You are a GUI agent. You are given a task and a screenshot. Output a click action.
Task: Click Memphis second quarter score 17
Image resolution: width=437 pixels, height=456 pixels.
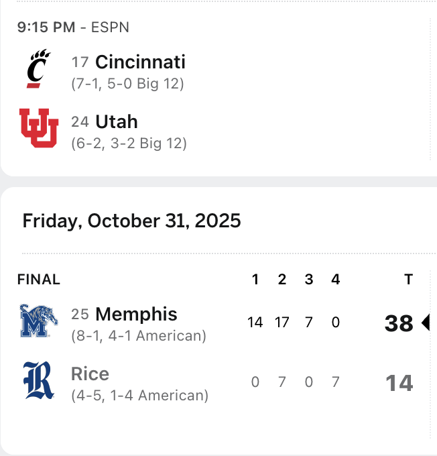[282, 323]
